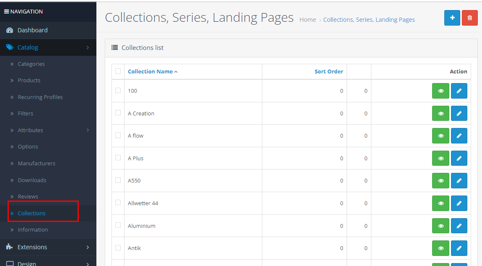
Task: View the Antik collection
Action: point(441,248)
